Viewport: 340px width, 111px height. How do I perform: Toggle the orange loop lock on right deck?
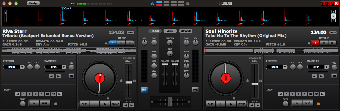click(319, 103)
